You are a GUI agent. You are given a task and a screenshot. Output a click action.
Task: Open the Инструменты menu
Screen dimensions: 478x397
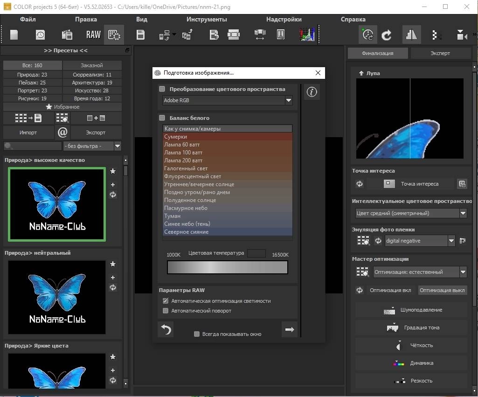(x=207, y=19)
